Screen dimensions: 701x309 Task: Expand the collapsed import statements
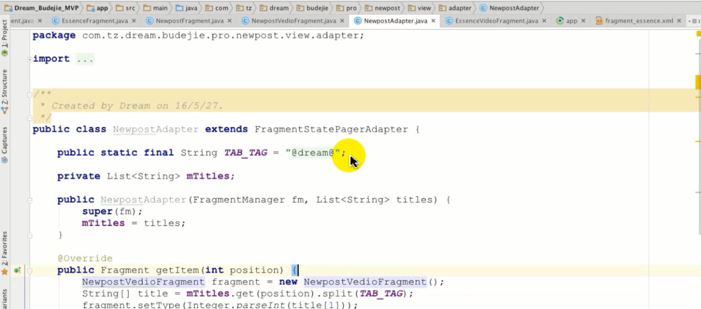click(30, 59)
